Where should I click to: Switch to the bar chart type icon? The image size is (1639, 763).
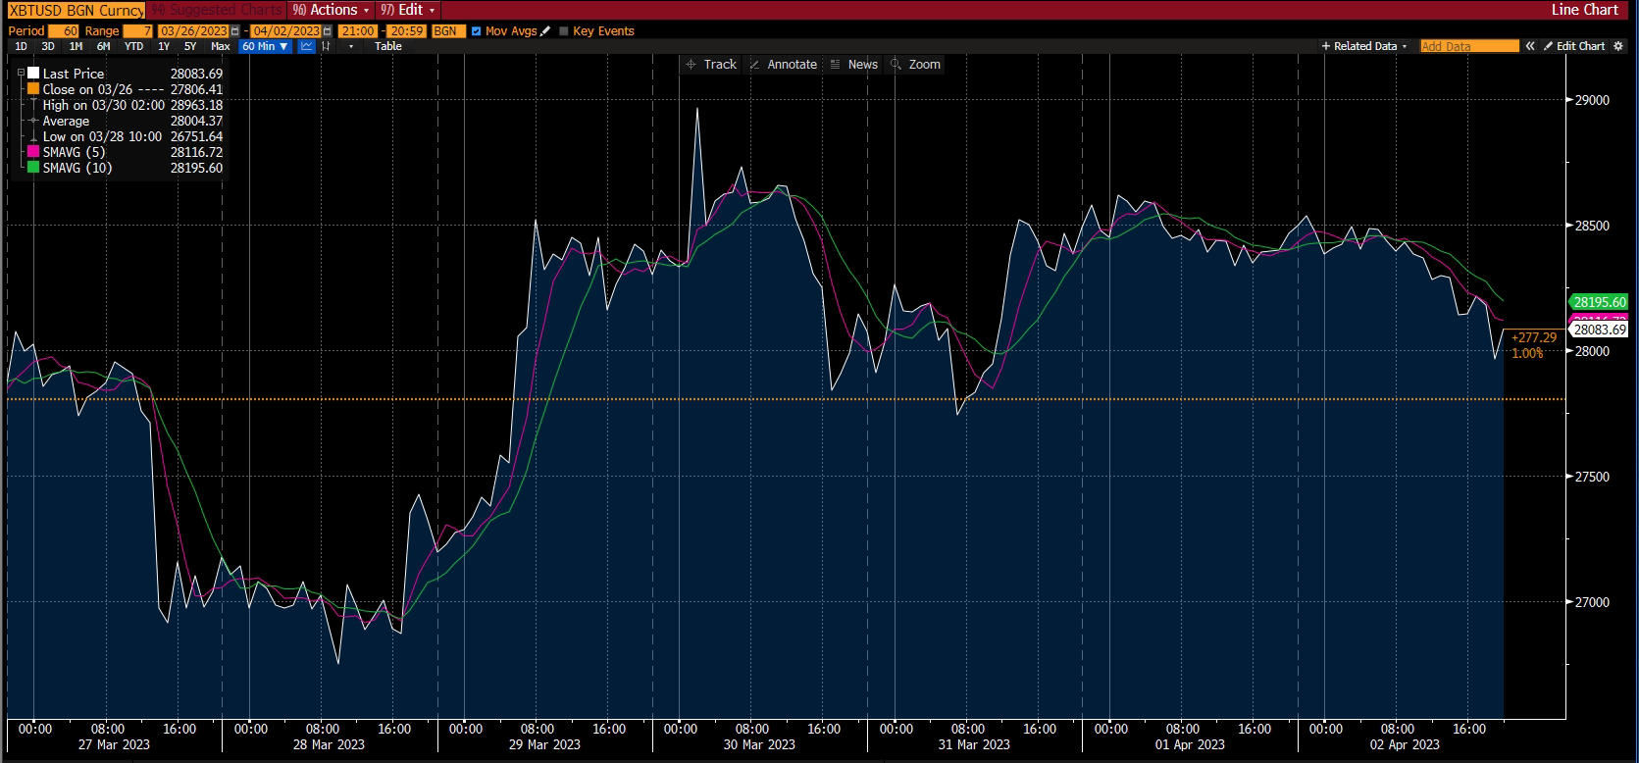coord(327,46)
